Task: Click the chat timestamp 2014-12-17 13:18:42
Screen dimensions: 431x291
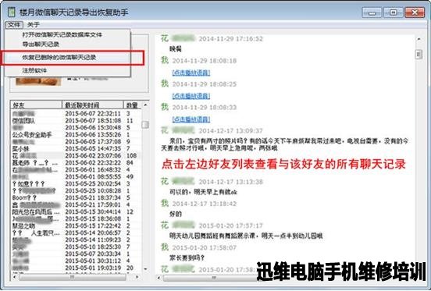Action: tap(205, 204)
